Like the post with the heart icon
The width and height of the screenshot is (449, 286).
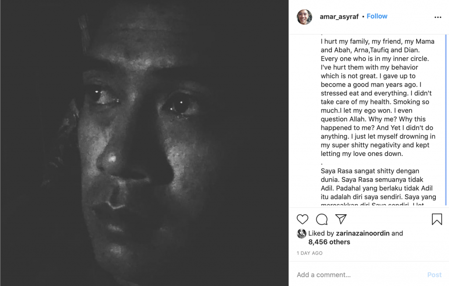[303, 219]
